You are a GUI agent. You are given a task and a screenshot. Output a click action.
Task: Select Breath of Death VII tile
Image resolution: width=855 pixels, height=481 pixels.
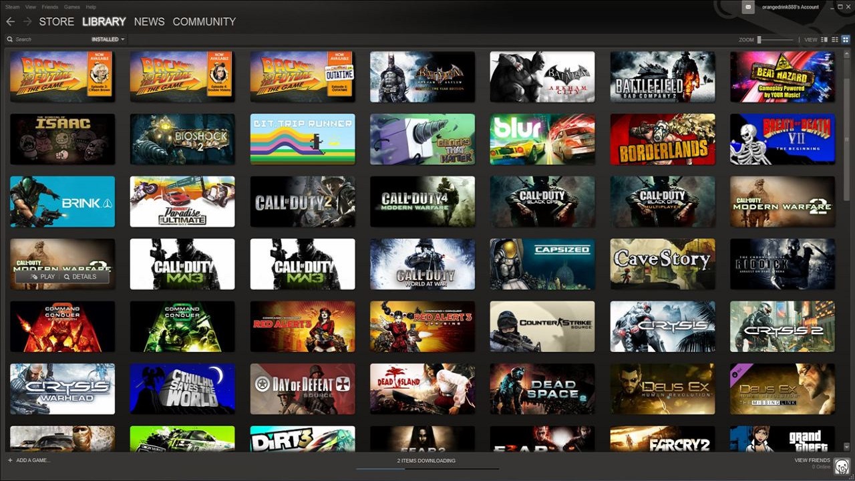(x=783, y=139)
